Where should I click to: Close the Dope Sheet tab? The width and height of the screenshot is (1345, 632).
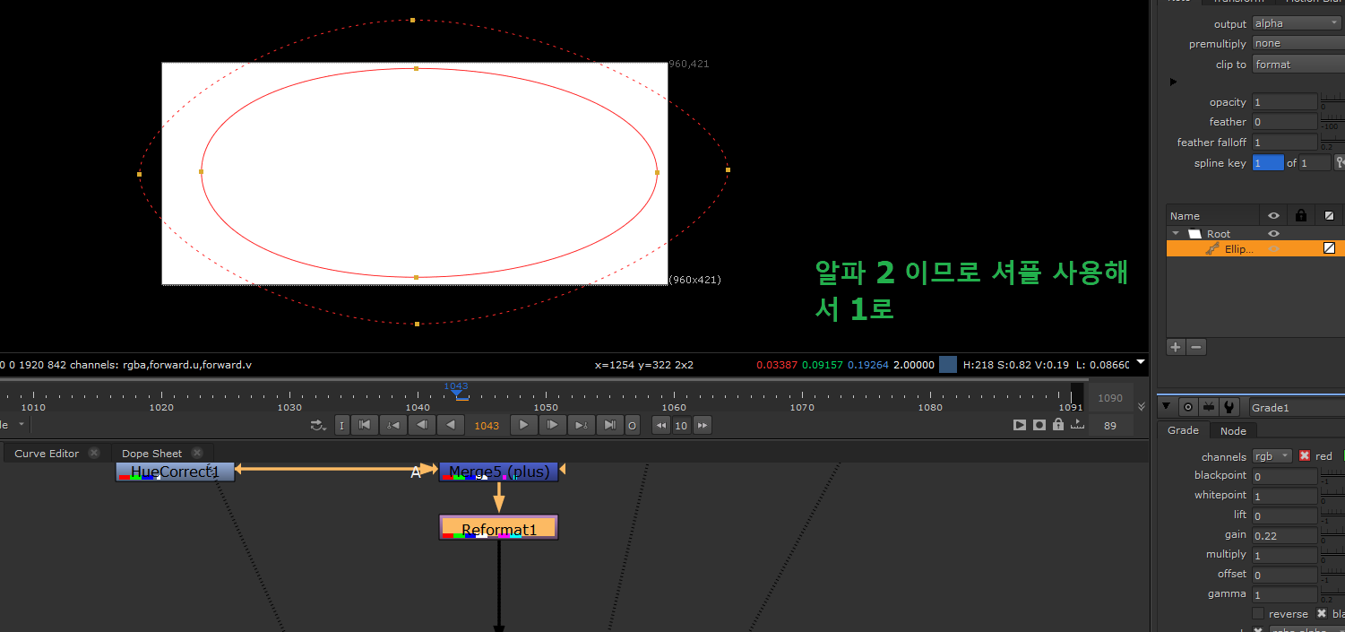click(197, 453)
